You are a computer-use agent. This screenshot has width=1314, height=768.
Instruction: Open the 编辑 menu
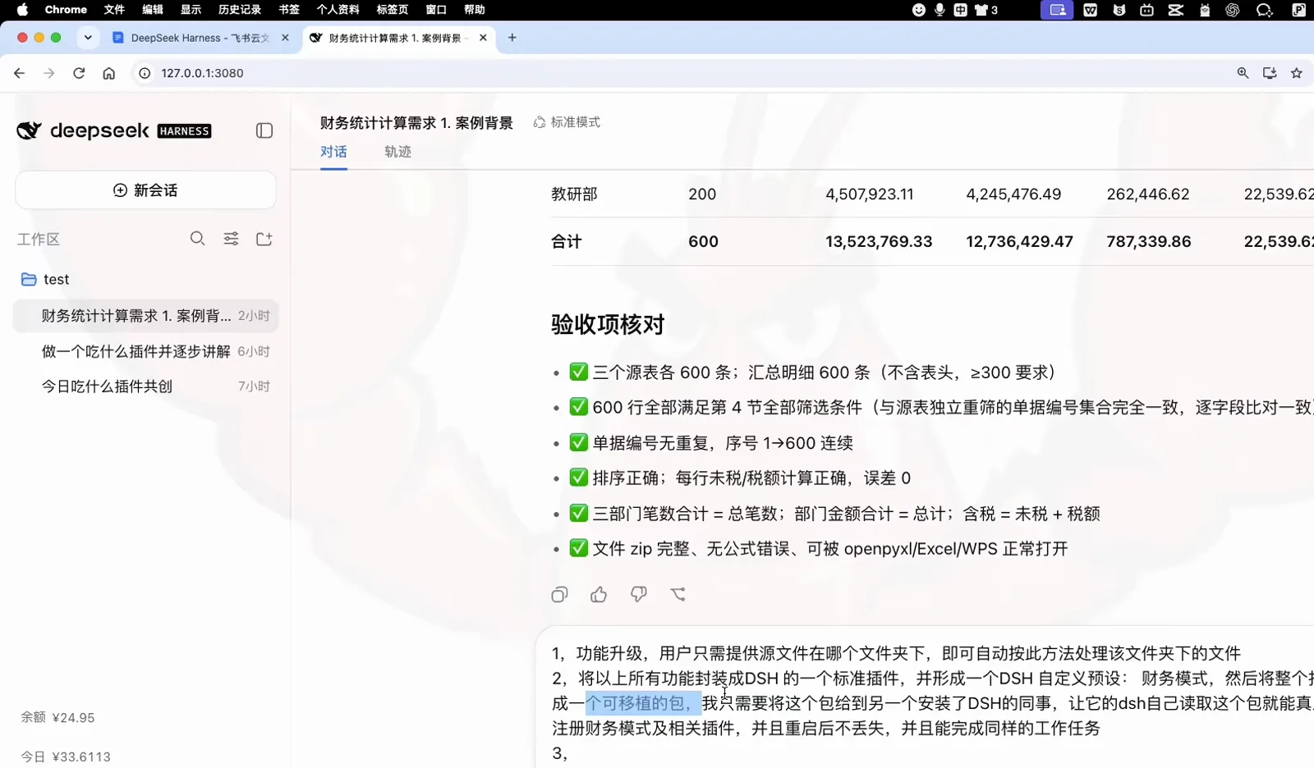click(152, 10)
